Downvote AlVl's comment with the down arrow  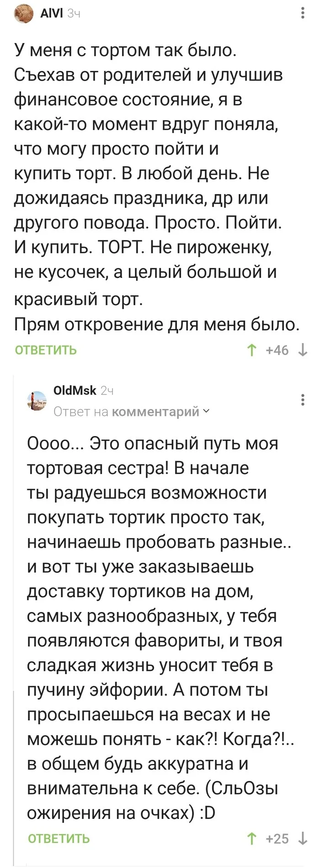click(x=303, y=350)
